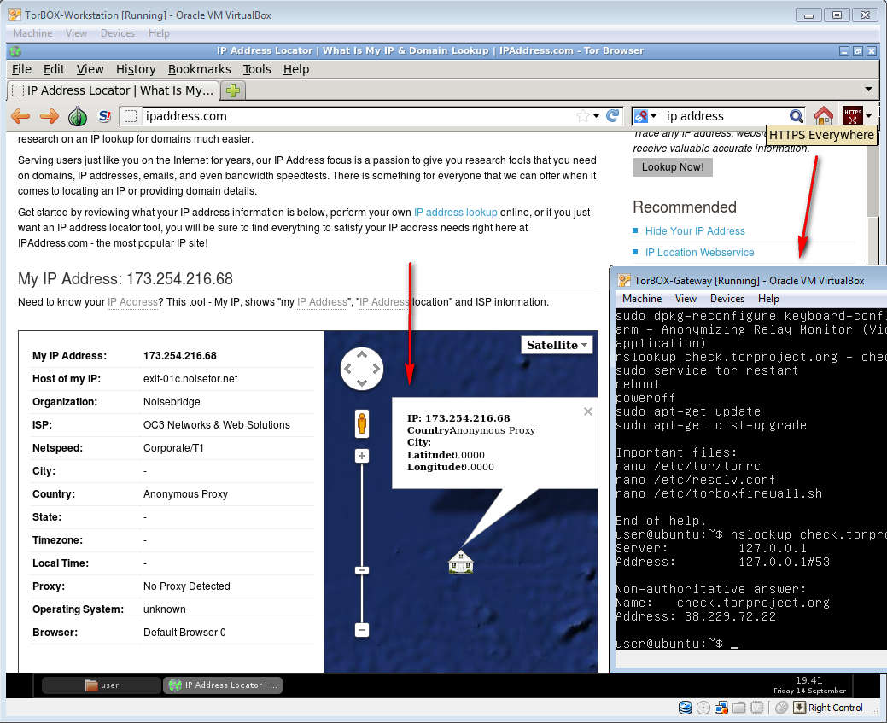Bookmark page with star icon
The width and height of the screenshot is (887, 723).
tap(583, 116)
